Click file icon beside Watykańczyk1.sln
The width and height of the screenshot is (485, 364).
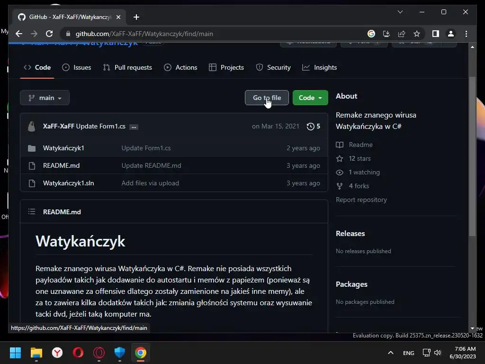click(x=32, y=183)
